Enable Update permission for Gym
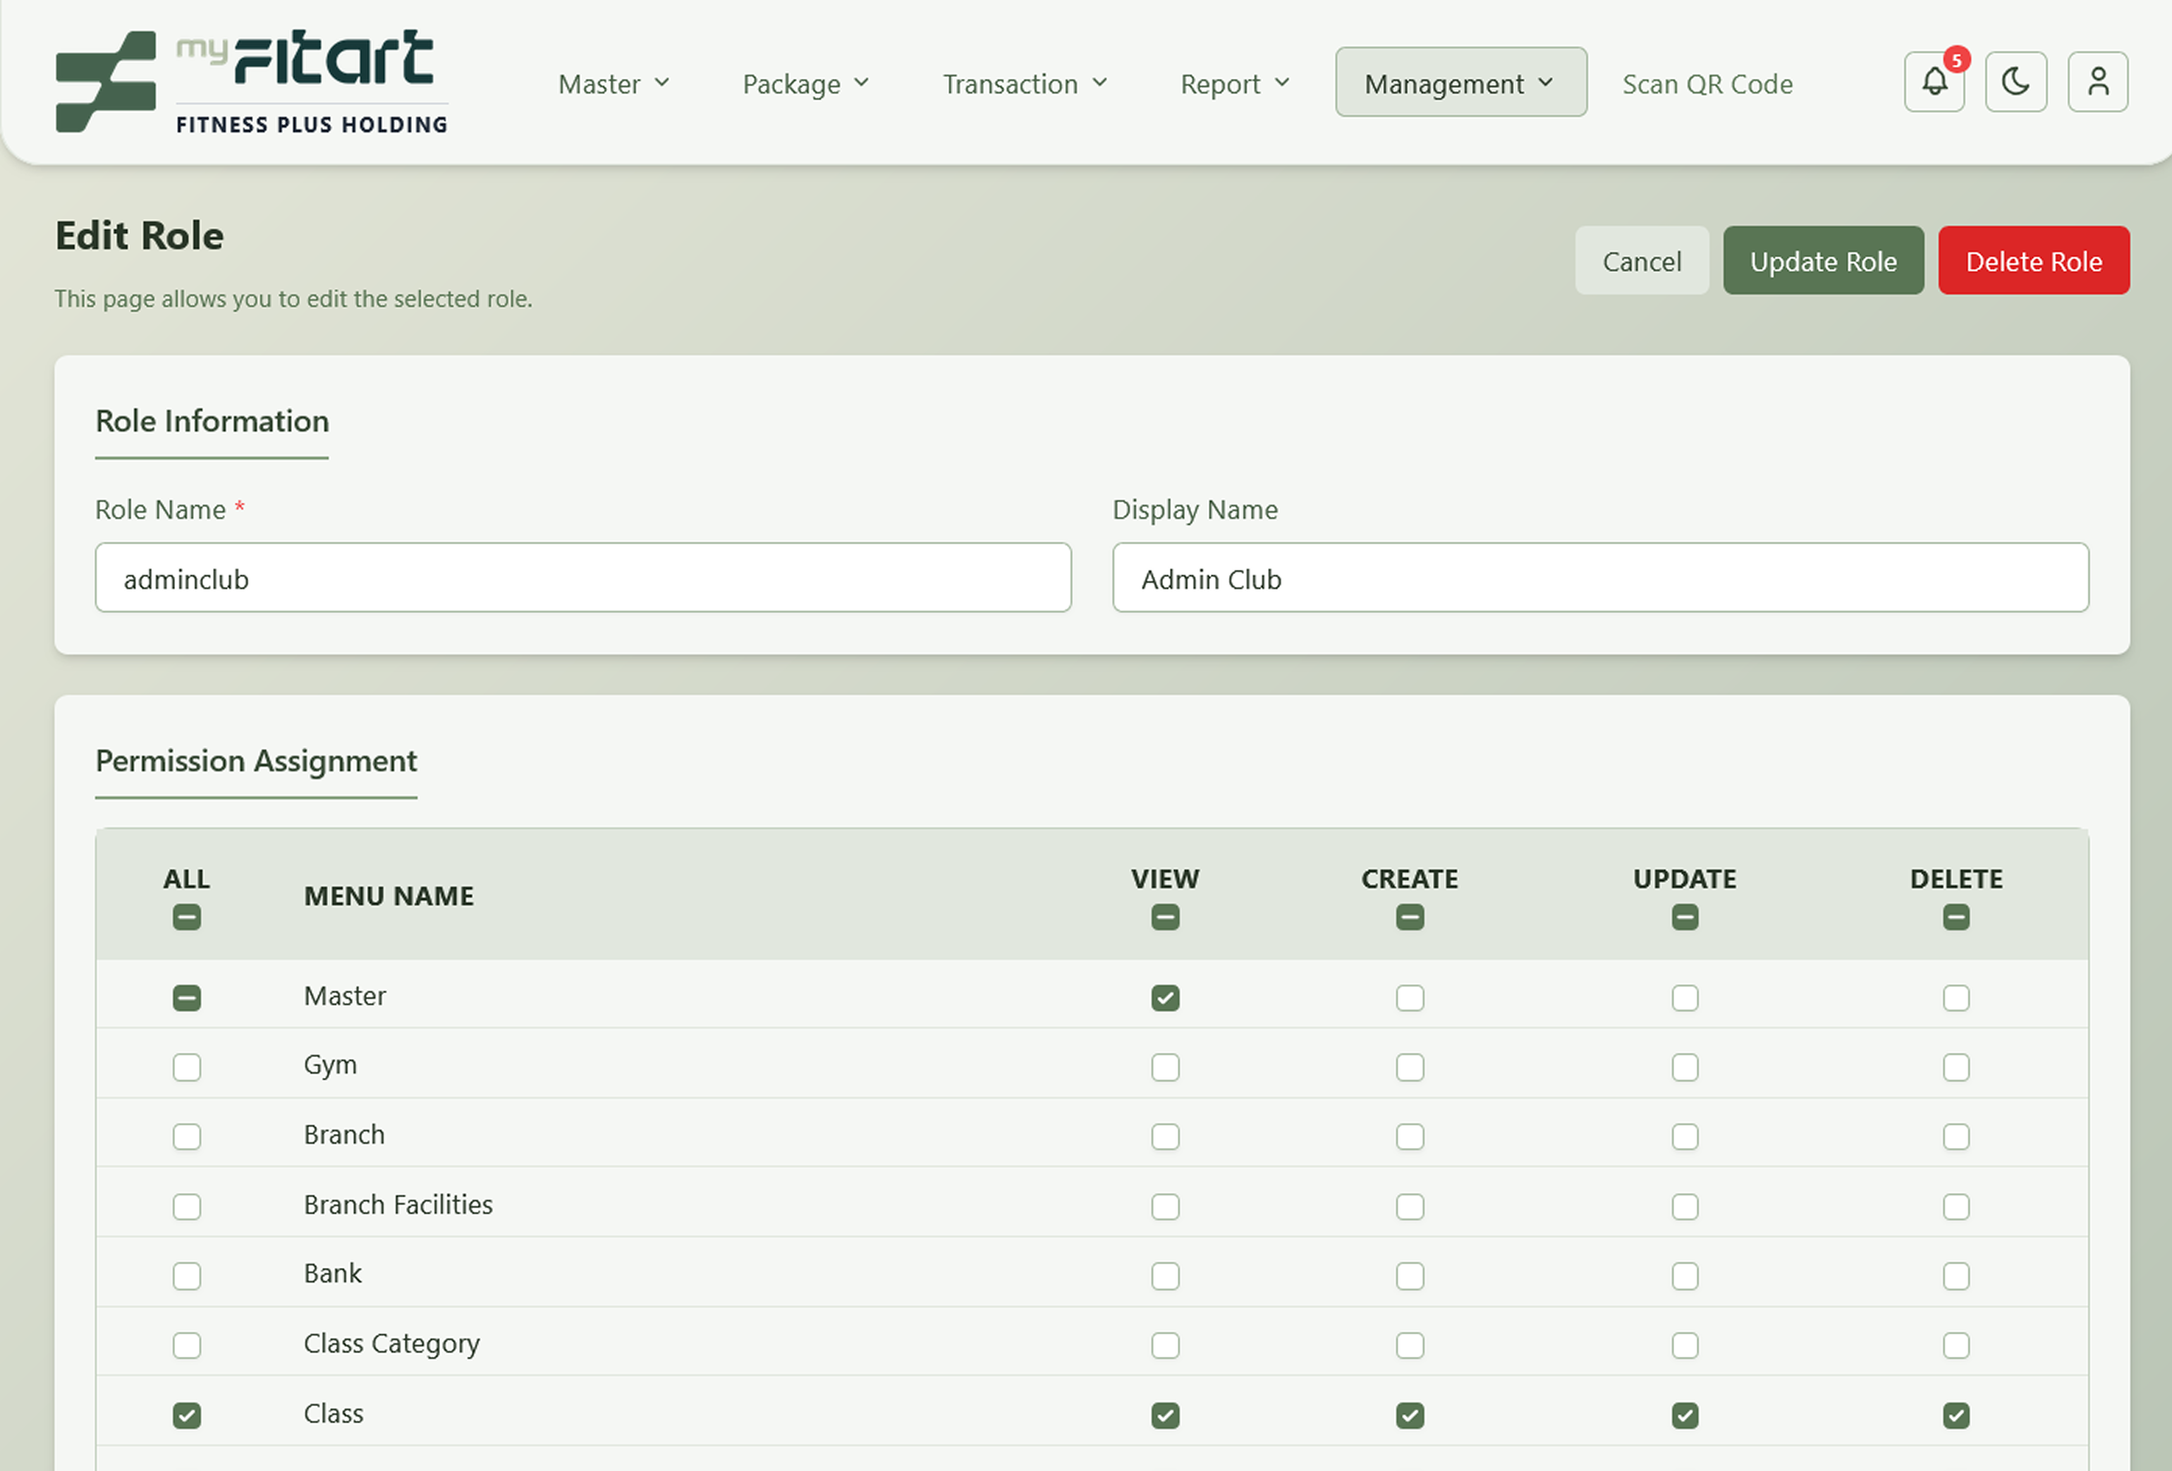This screenshot has width=2172, height=1471. (x=1684, y=1066)
